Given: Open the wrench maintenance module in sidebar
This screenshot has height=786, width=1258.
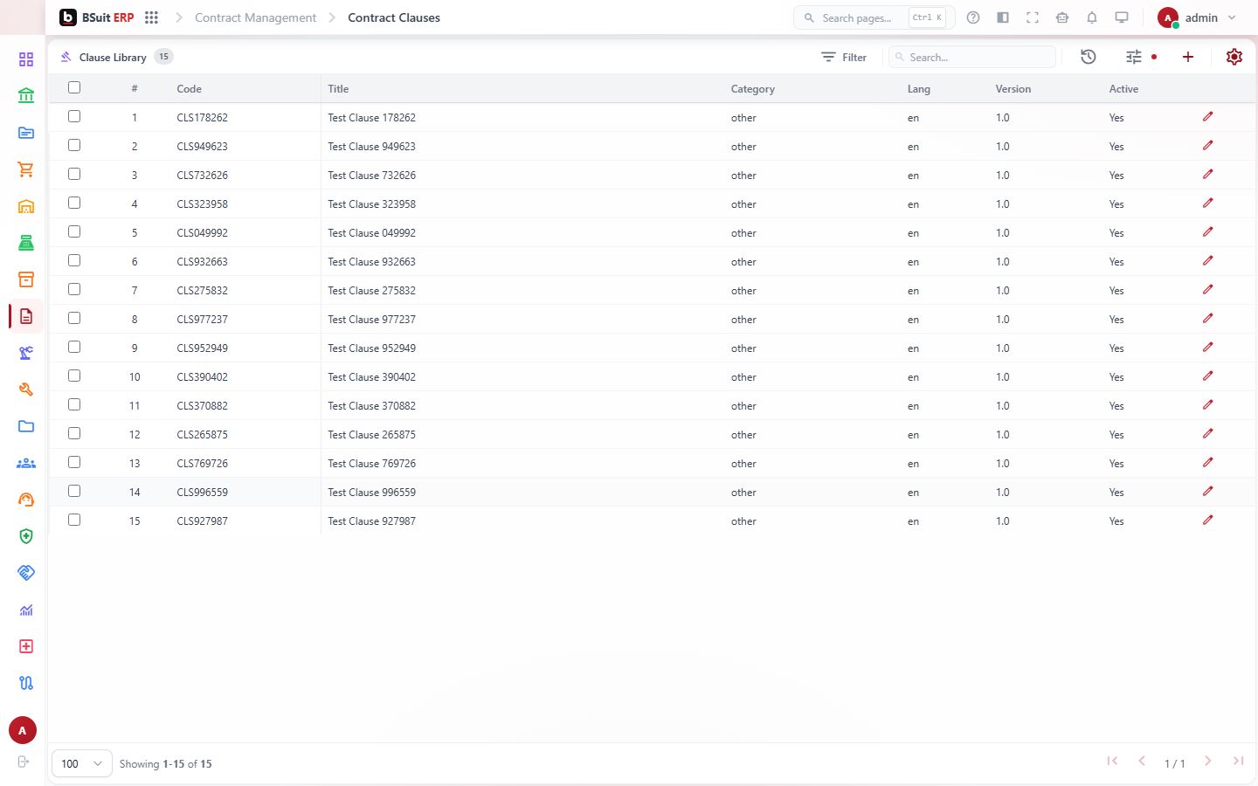Looking at the screenshot, I should [x=26, y=390].
